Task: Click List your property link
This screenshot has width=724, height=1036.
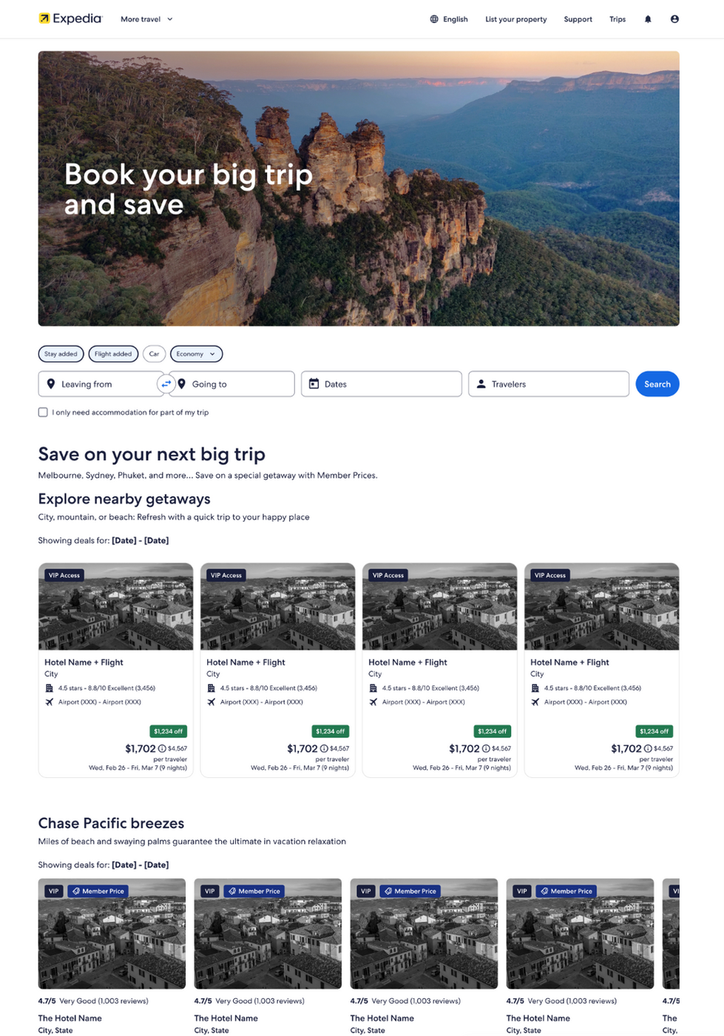Action: tap(516, 19)
